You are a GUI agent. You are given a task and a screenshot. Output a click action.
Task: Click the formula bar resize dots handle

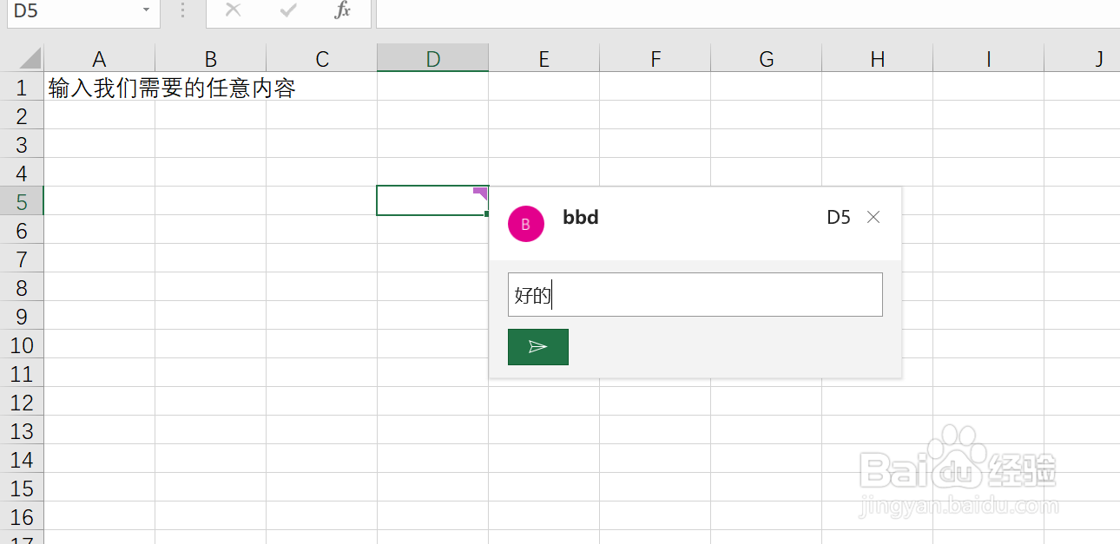182,10
